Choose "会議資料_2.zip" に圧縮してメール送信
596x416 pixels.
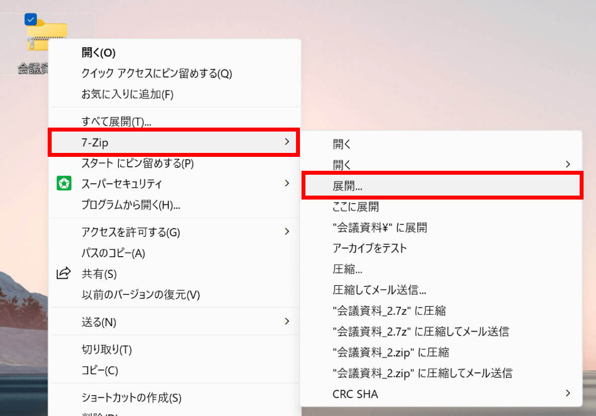pyautogui.click(x=442, y=373)
